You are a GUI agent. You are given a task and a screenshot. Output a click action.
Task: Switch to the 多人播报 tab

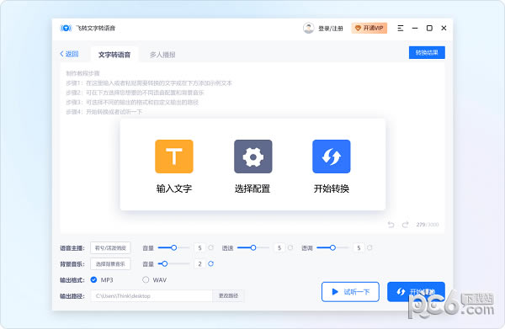162,55
